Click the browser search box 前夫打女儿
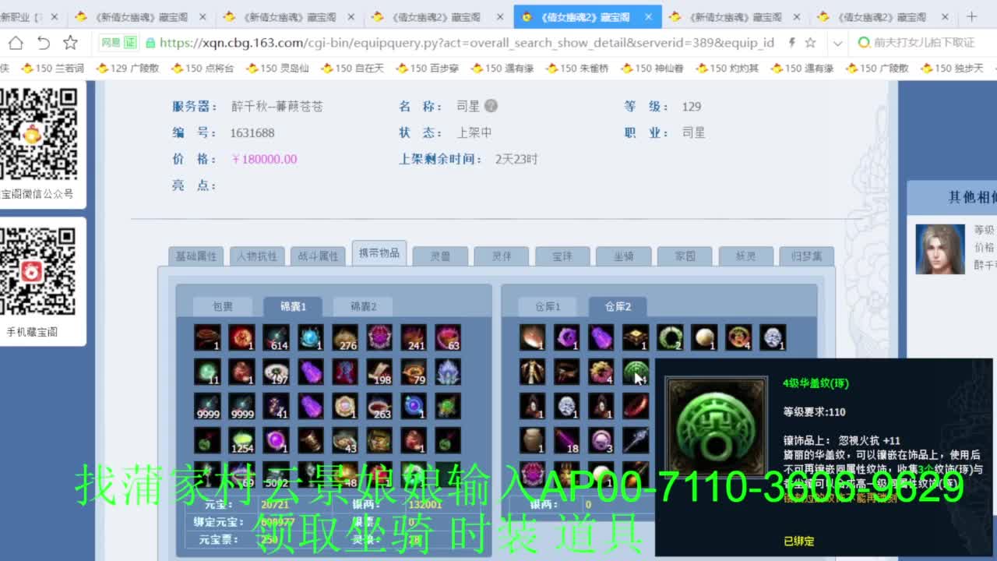Viewport: 997px width, 561px height. (925, 43)
